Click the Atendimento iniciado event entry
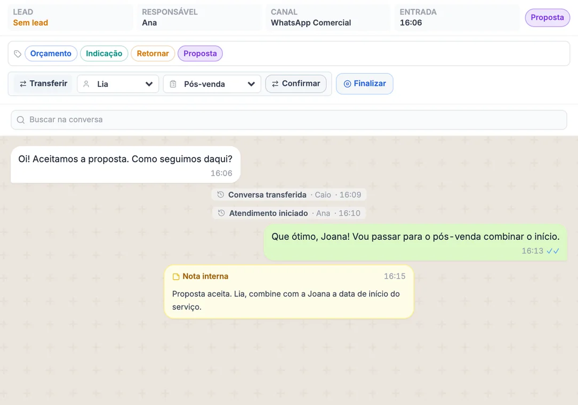 click(x=289, y=213)
